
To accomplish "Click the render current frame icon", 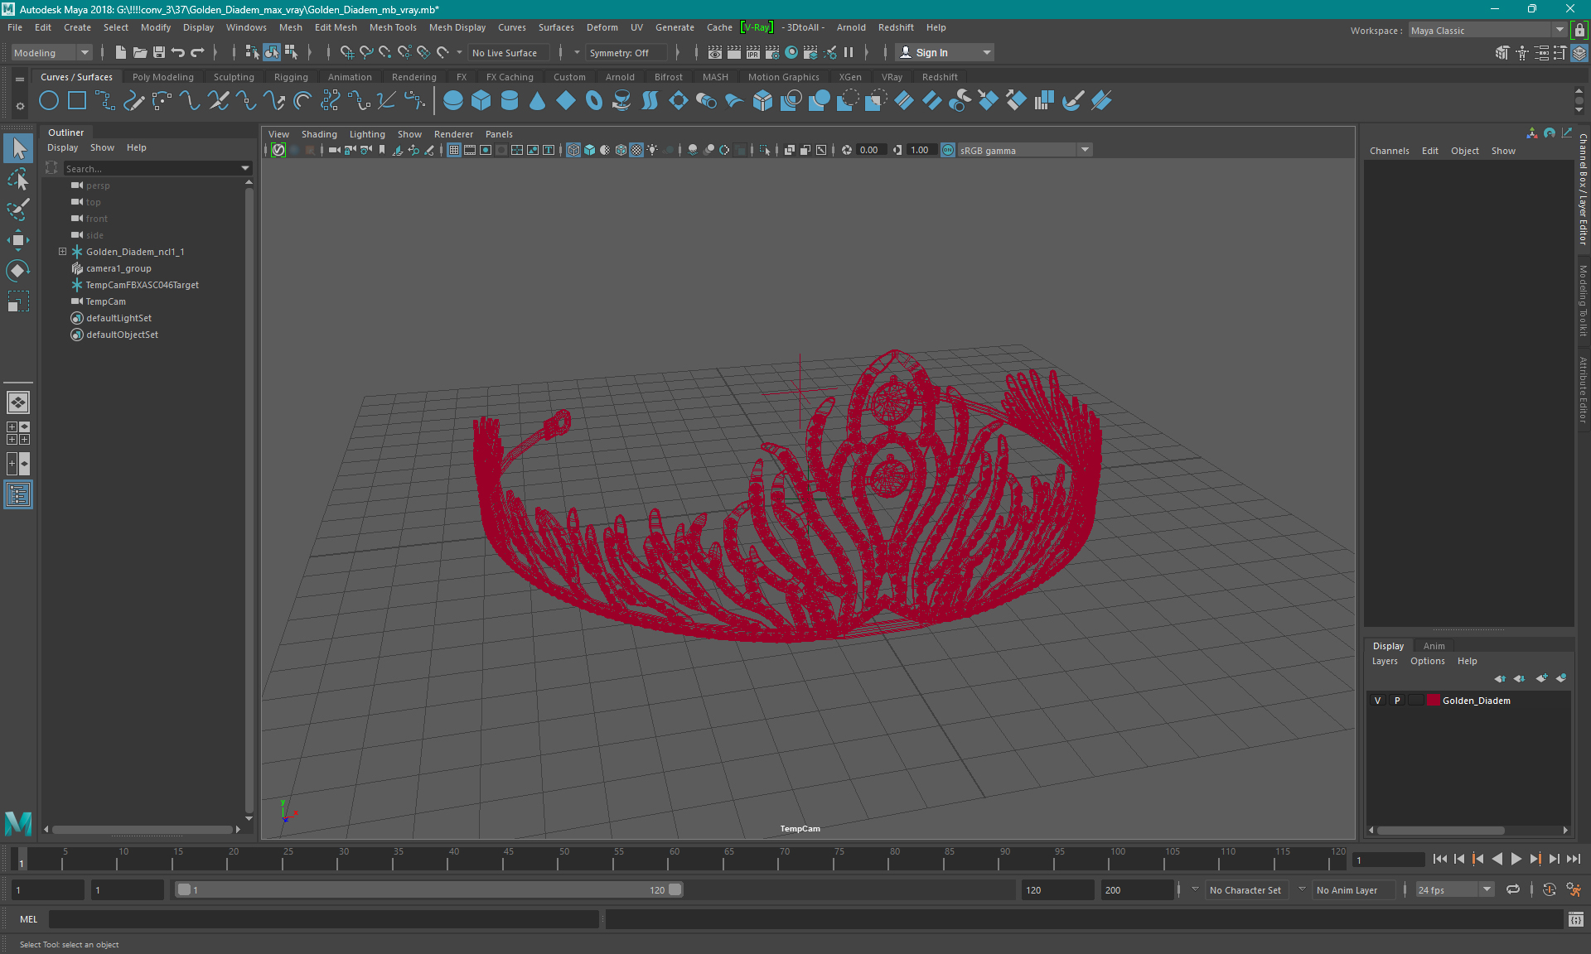I will [x=734, y=52].
